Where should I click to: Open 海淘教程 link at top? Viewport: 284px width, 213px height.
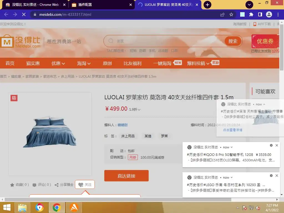coord(240,24)
